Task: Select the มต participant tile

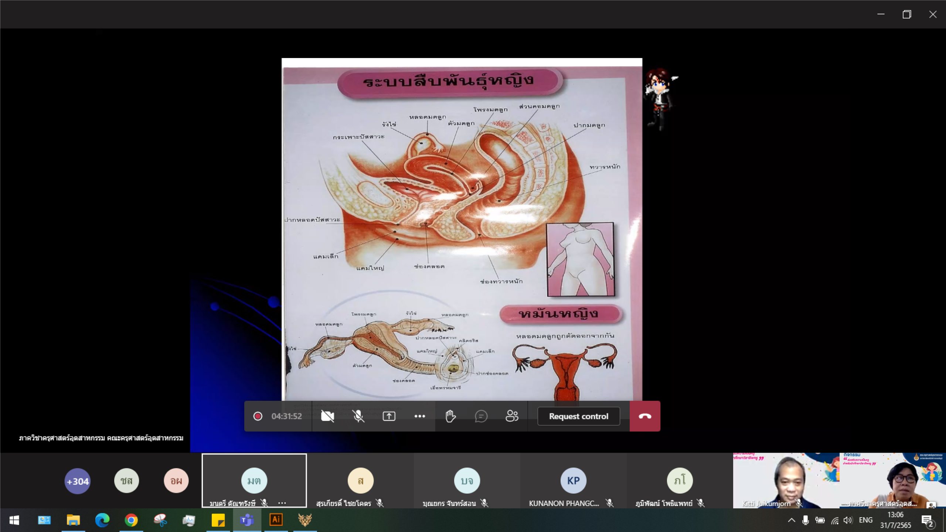Action: point(254,481)
